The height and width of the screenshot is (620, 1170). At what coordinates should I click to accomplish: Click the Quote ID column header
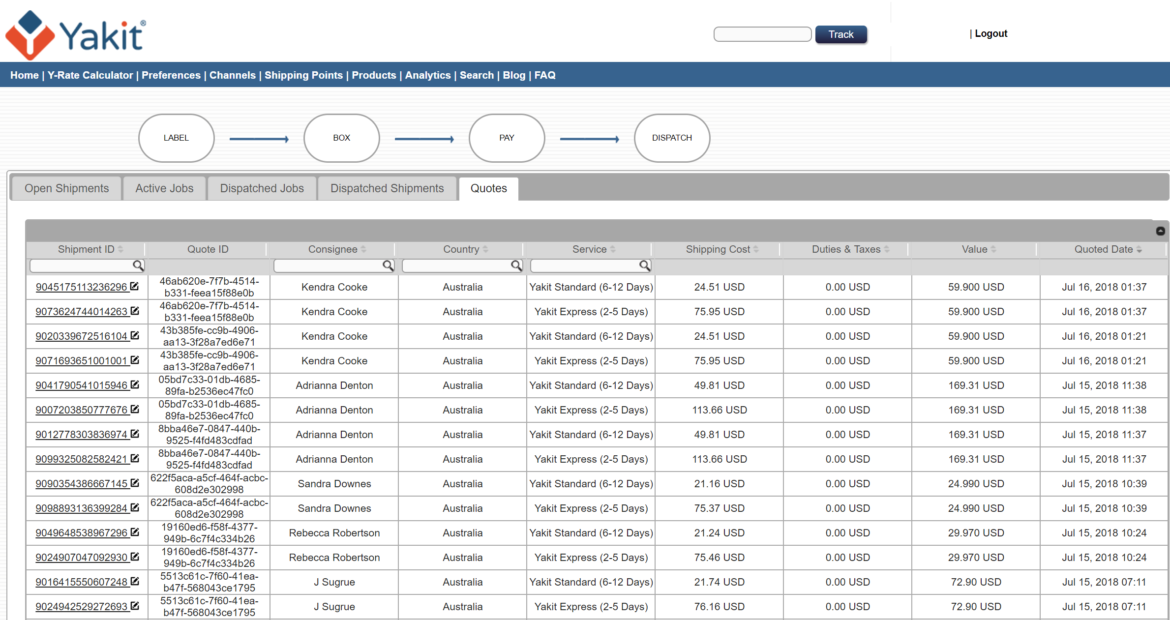(208, 249)
